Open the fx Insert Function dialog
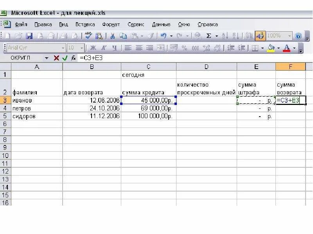 click(x=74, y=58)
